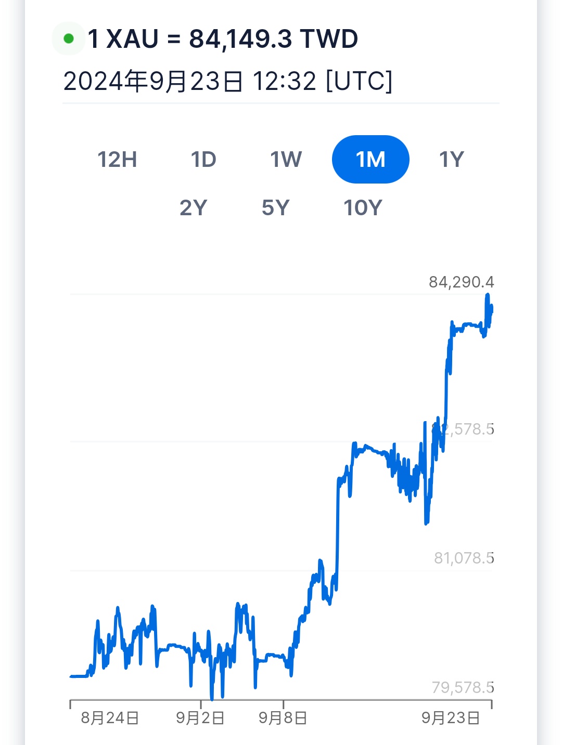Switch to the 1Y chart view
The image size is (562, 745).
point(451,160)
